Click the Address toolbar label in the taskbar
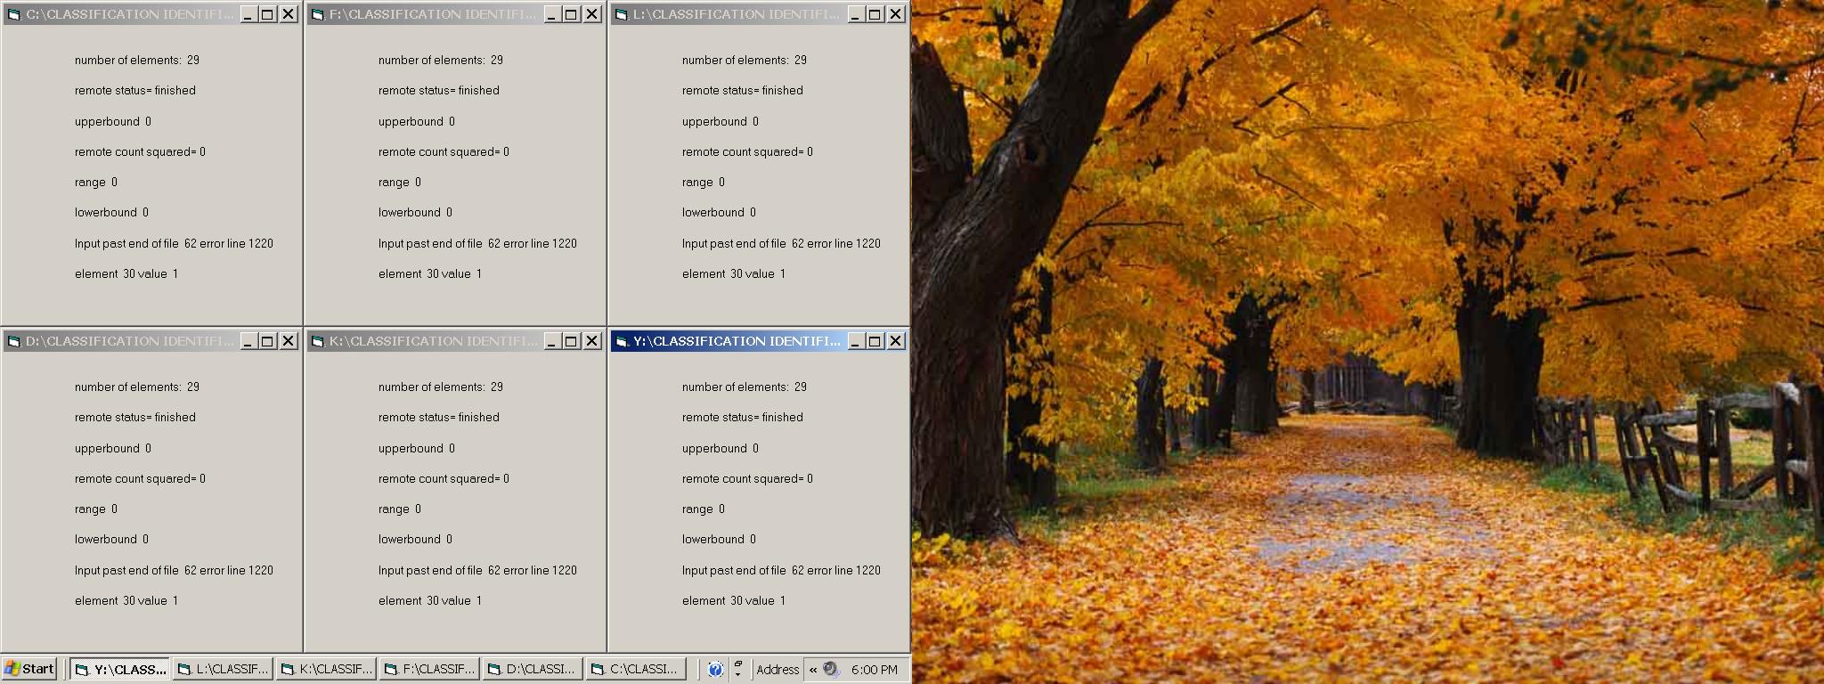The height and width of the screenshot is (684, 1824). point(778,670)
